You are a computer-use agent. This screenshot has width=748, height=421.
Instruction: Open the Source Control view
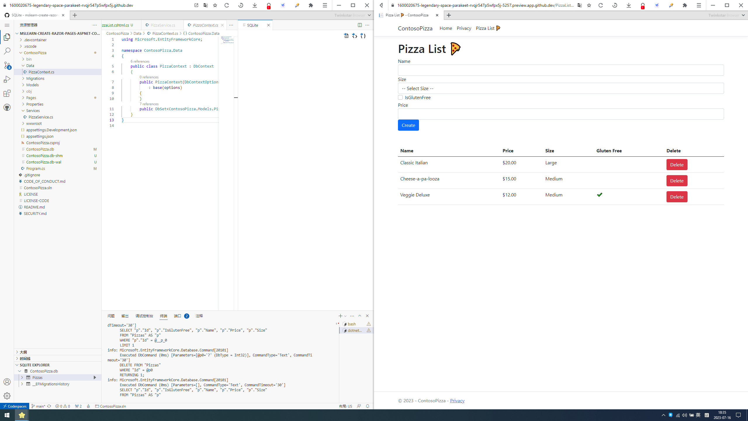pyautogui.click(x=7, y=65)
